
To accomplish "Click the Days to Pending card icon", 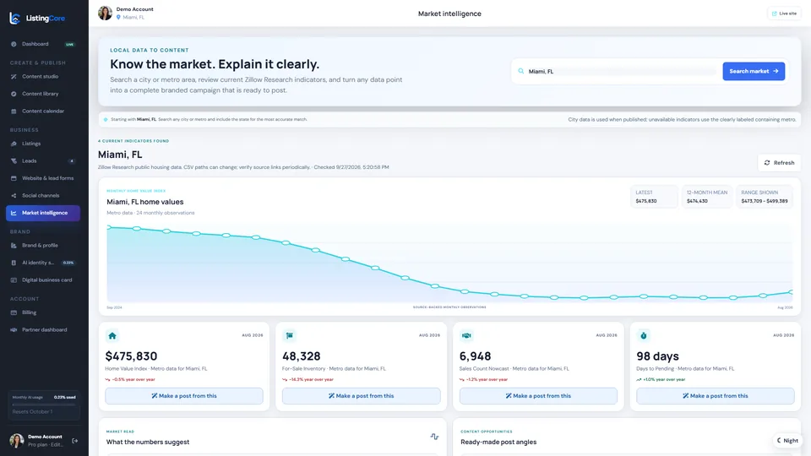I will pos(644,335).
